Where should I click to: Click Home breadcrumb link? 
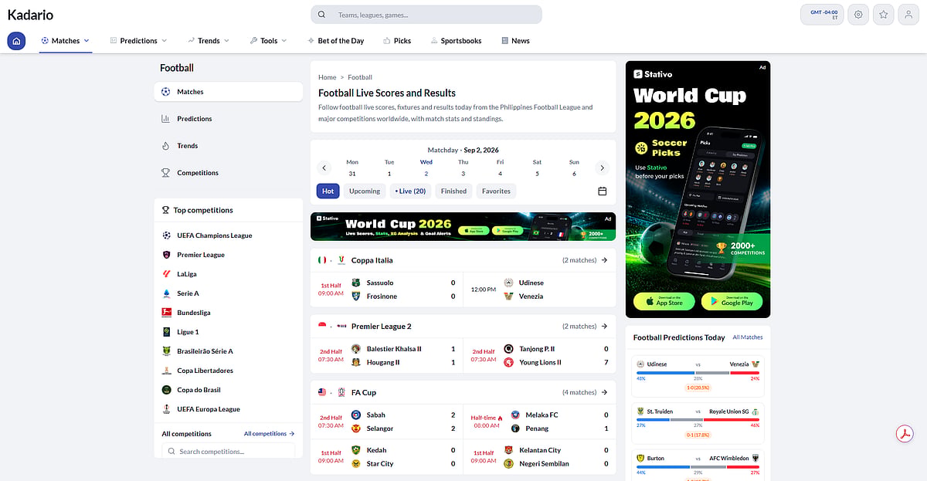[328, 77]
